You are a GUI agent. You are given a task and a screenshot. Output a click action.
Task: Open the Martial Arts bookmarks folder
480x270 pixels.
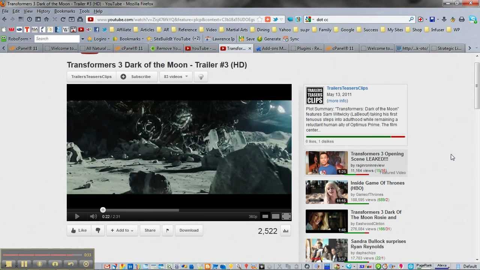coord(233,30)
